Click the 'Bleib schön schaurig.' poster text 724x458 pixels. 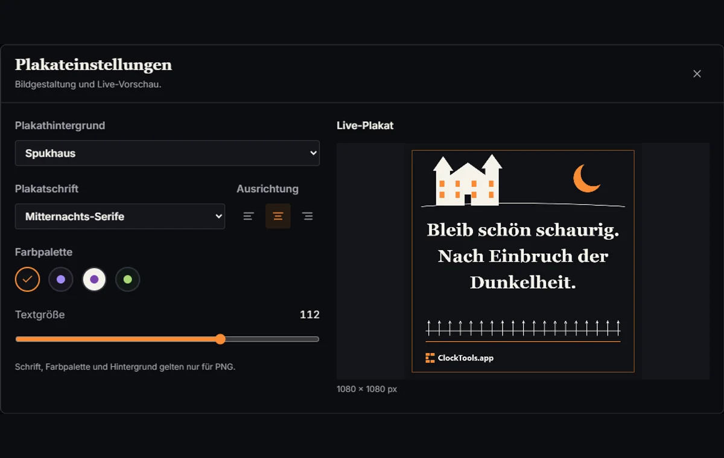[523, 230]
